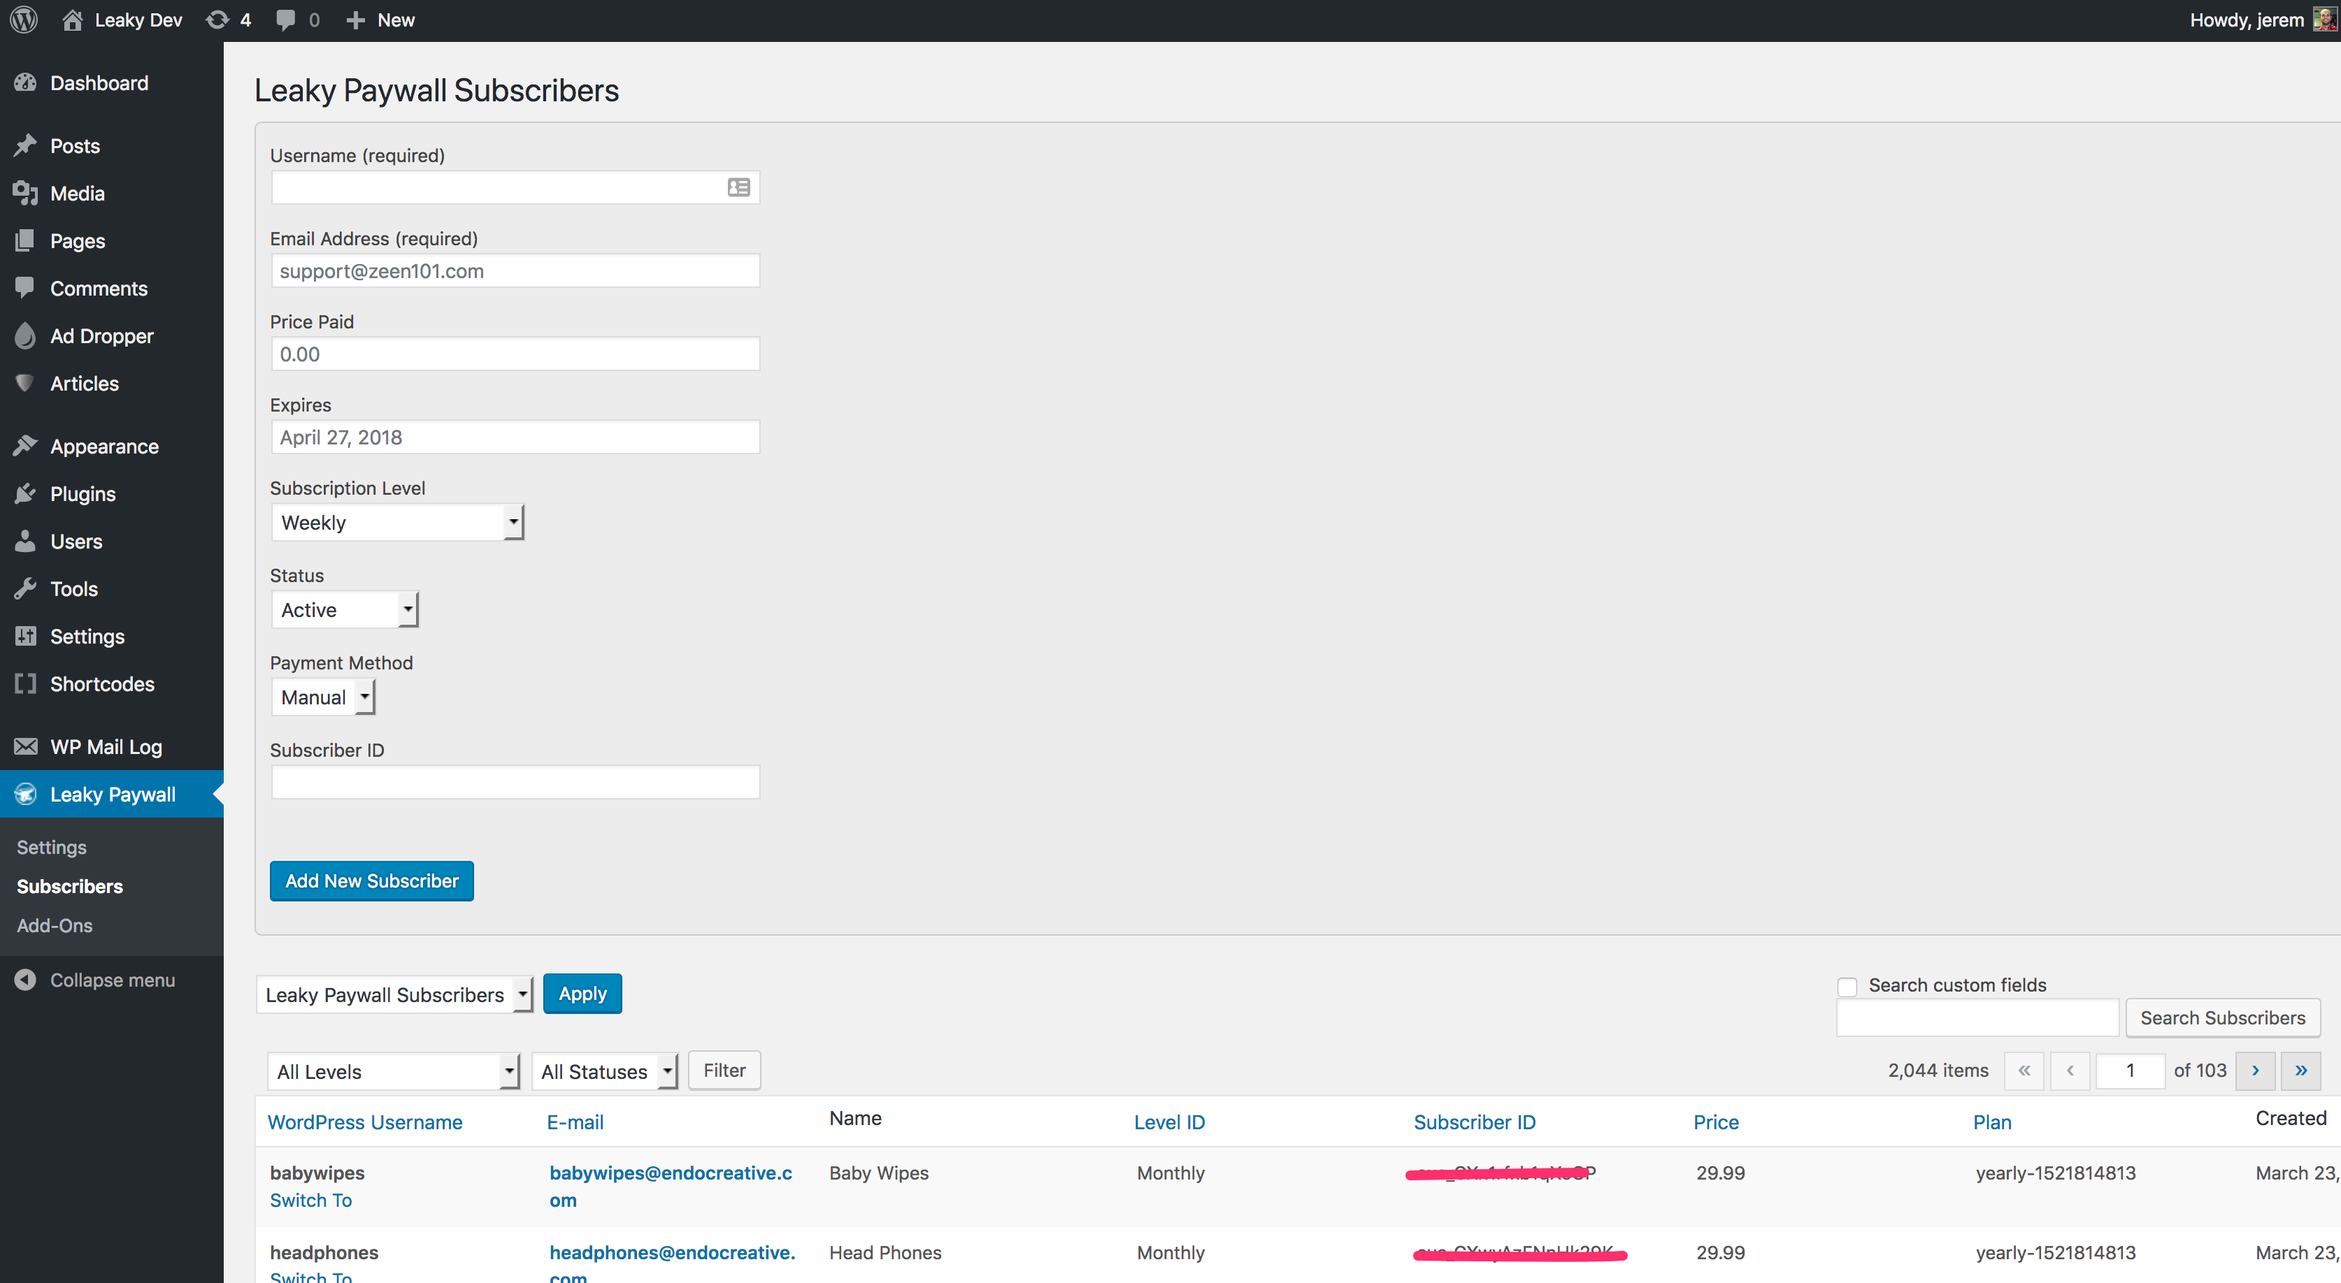Jump to last page double-arrow
The width and height of the screenshot is (2341, 1283).
coord(2300,1071)
